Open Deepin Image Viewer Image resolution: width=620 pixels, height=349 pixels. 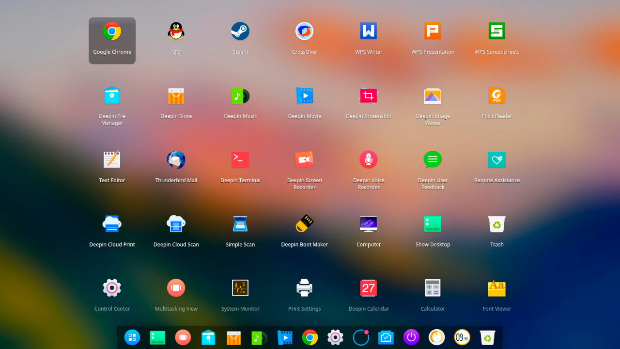pyautogui.click(x=433, y=95)
